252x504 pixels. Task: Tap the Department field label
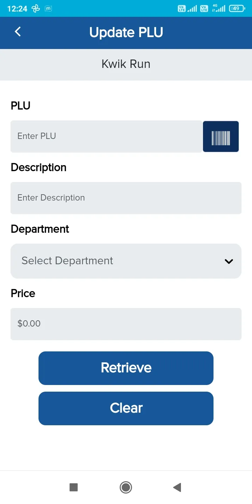tap(40, 229)
